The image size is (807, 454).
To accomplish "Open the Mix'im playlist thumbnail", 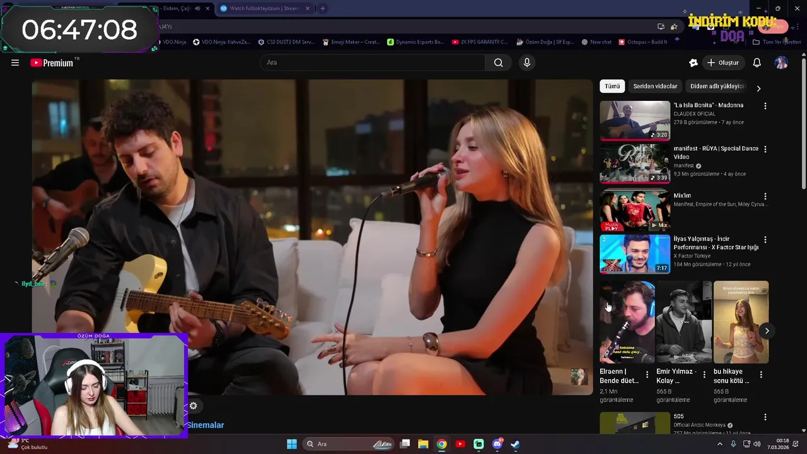I will point(635,211).
